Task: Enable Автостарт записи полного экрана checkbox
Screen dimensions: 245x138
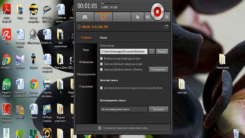Action: tap(101, 88)
